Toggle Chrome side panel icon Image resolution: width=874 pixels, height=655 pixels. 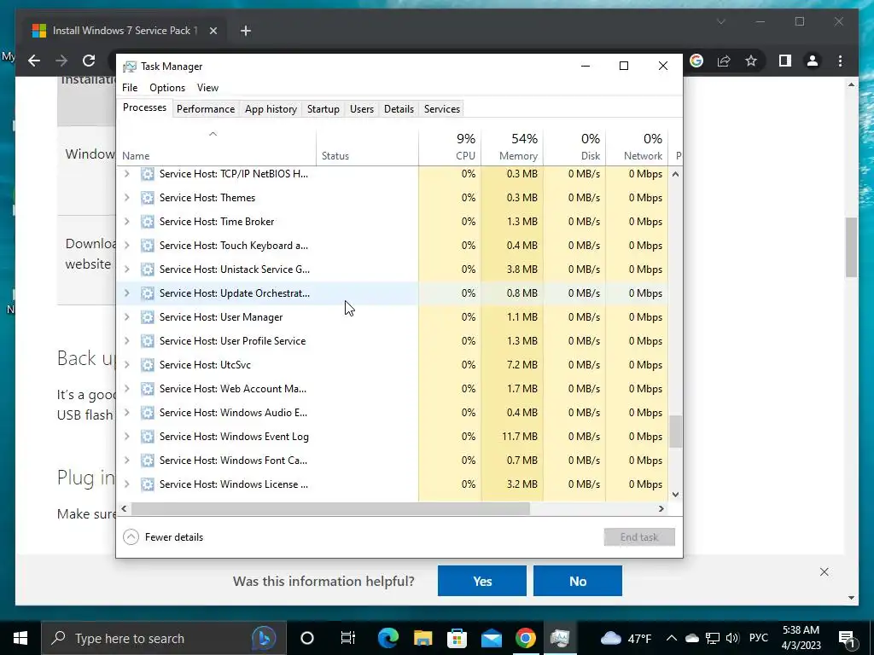[x=785, y=61]
